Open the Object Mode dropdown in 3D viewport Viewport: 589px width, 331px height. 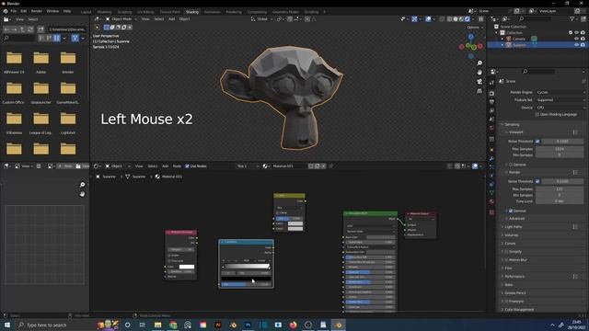click(x=121, y=18)
